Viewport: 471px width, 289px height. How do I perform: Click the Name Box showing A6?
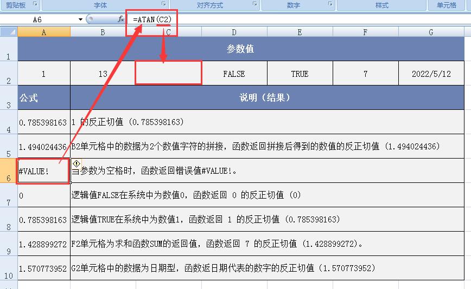[x=38, y=19]
